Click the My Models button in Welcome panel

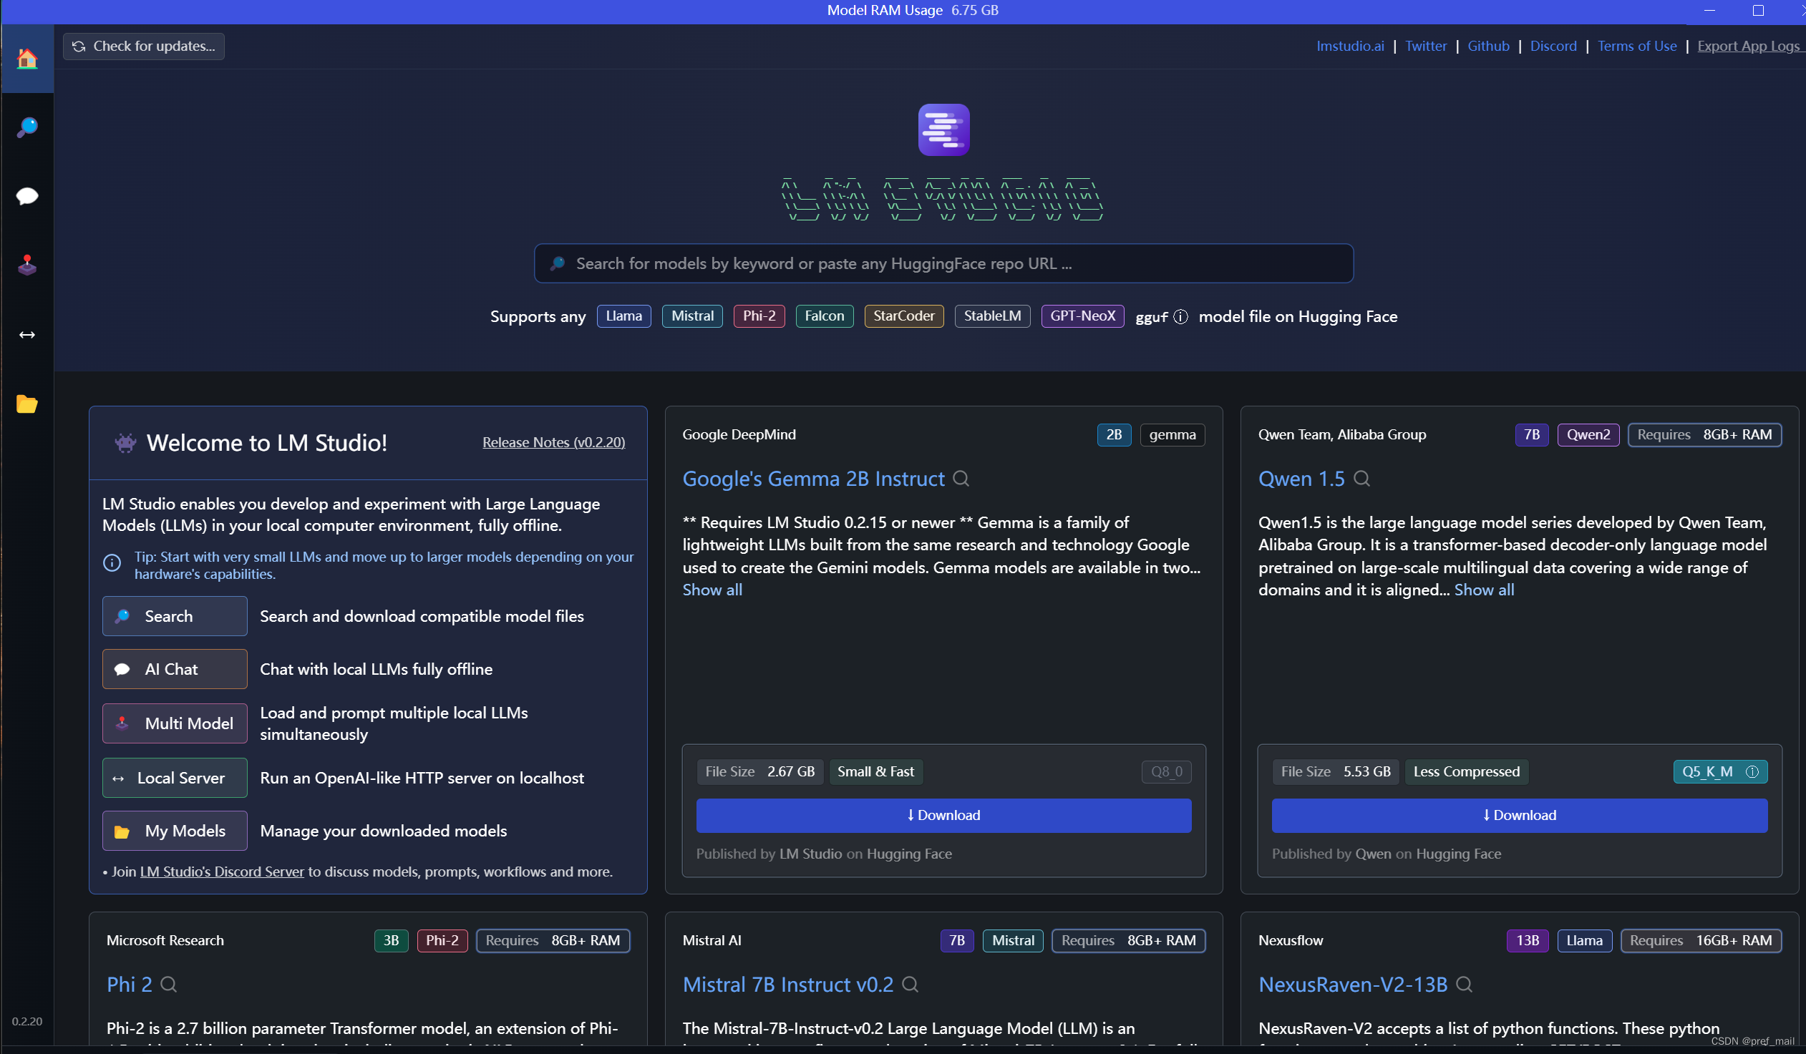tap(175, 831)
